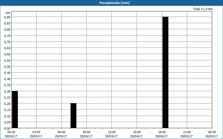Viewport: 223px width, 139px height.
Task: Select the 0,85 y-axis label
Action: (x=7, y=23)
